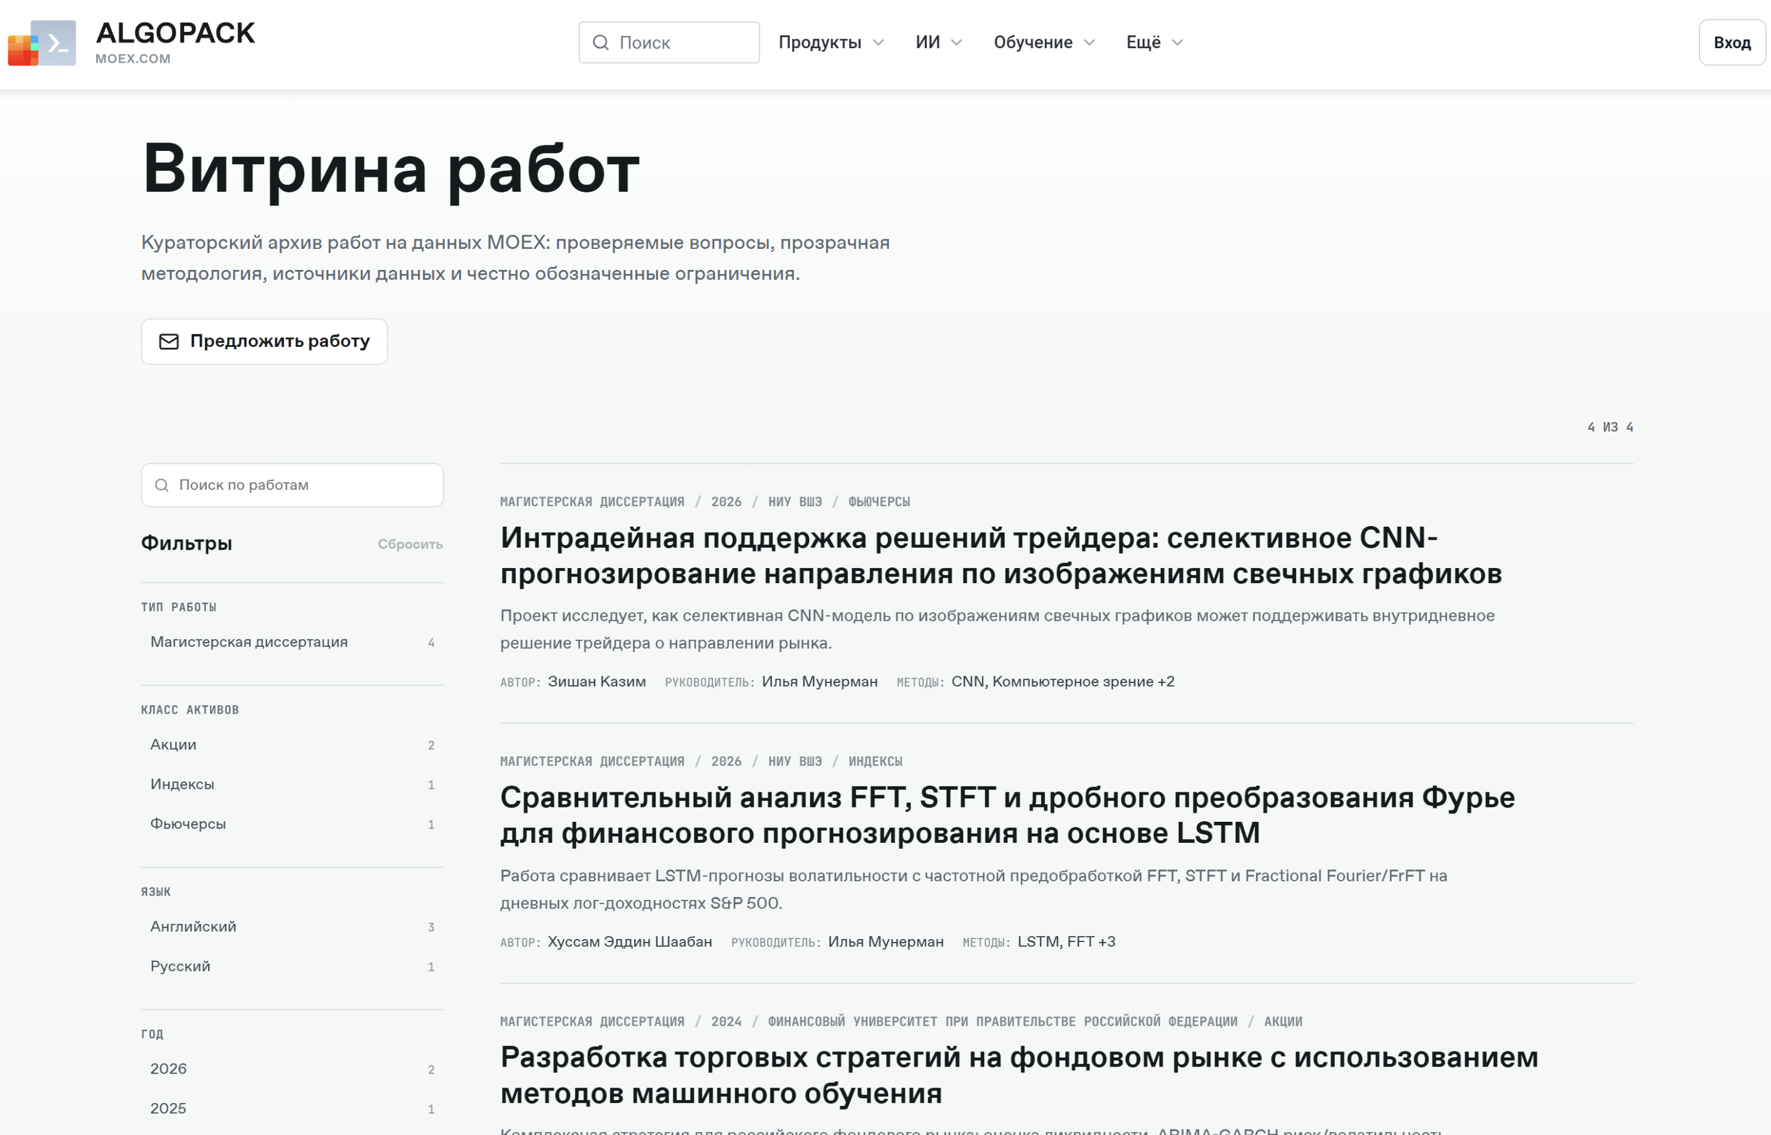Focus the Поиск по работам field
Viewport: 1771px width, 1135px height.
[x=293, y=485]
